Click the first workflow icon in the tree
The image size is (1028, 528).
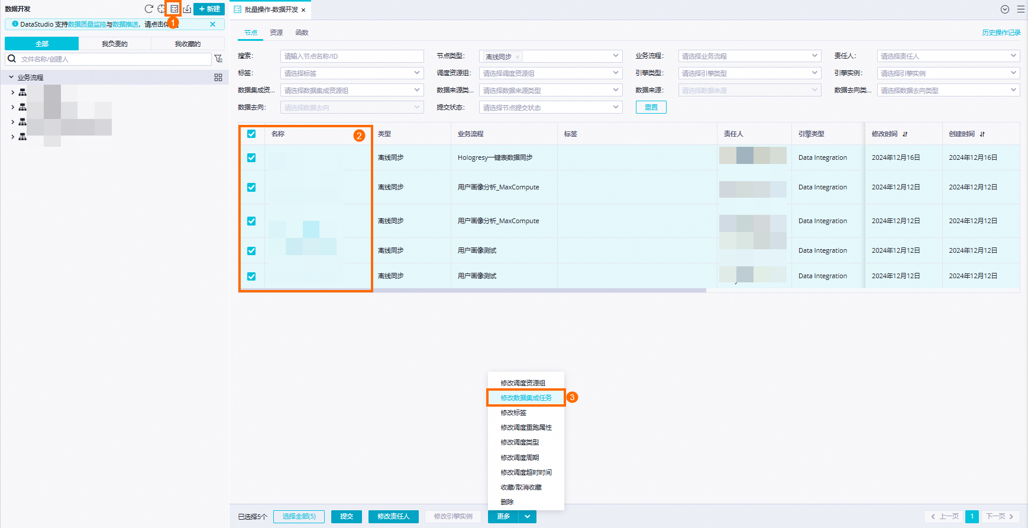click(22, 92)
